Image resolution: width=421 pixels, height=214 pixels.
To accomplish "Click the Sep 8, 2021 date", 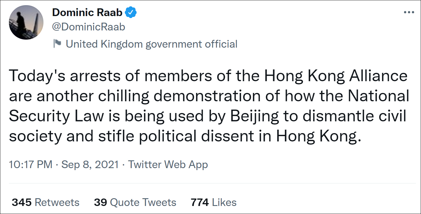I will pyautogui.click(x=90, y=165).
